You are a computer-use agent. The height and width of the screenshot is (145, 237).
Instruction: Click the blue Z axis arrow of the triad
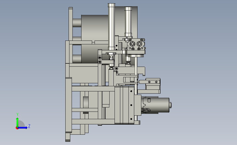tap(22, 128)
